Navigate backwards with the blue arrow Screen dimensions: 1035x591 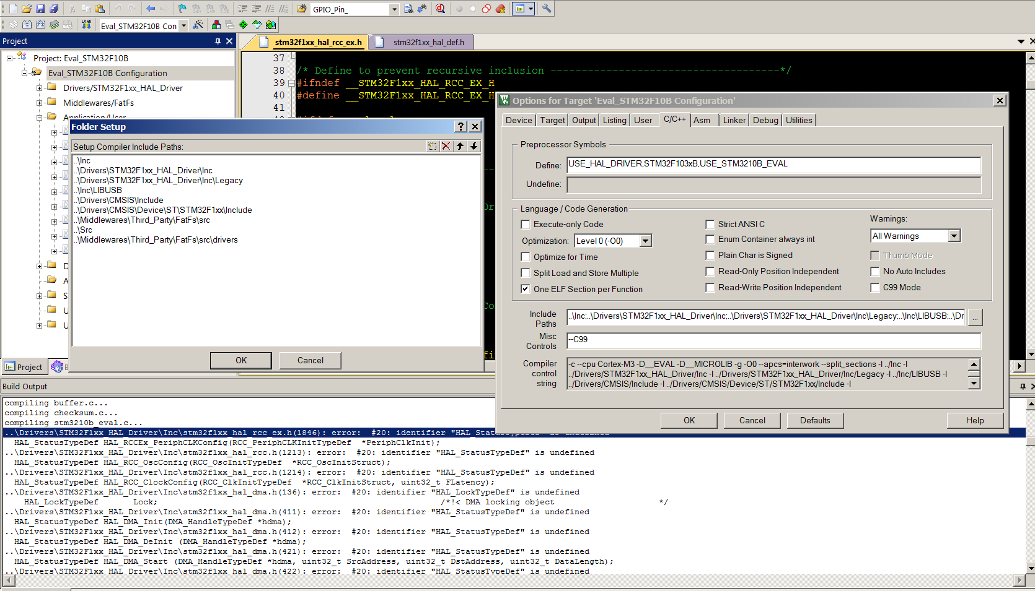click(x=151, y=9)
